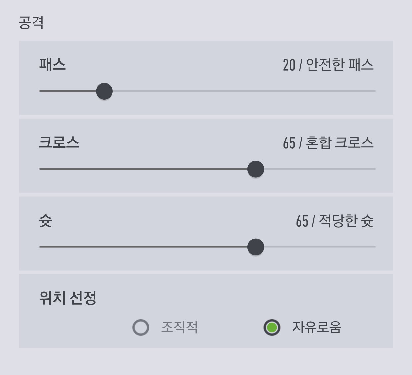
Task: Select the 조직적 radio button
Action: (x=141, y=328)
